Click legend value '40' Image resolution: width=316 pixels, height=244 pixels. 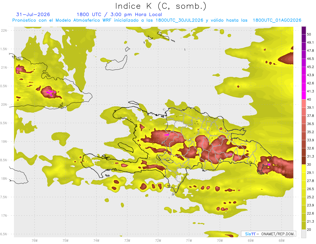point(309,99)
